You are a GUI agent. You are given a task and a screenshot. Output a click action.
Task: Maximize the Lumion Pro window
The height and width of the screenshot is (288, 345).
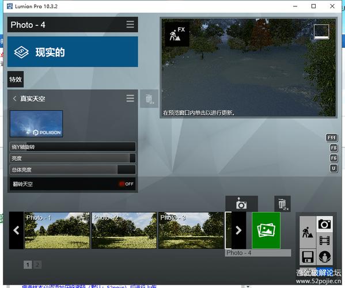(314, 6)
